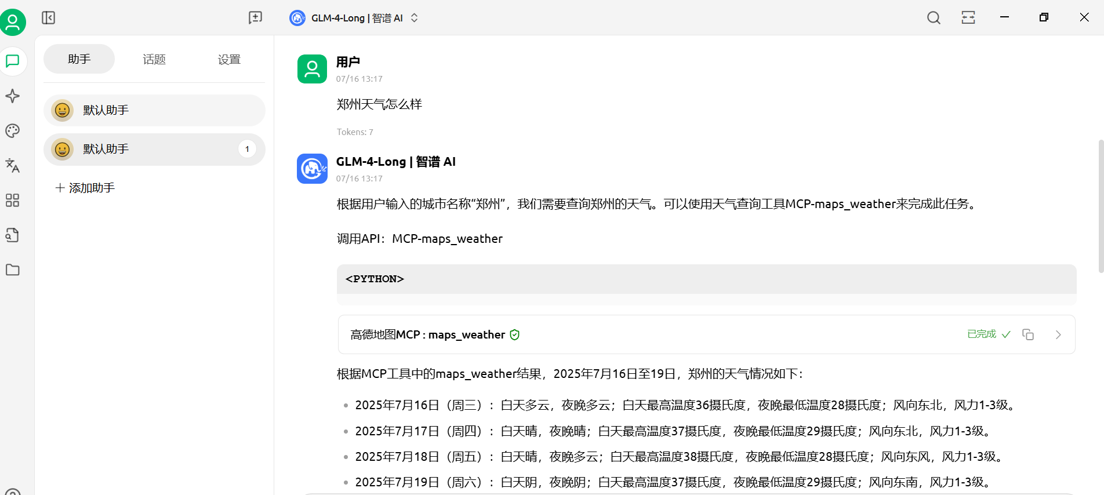The height and width of the screenshot is (495, 1104).
Task: Select the 默认助手 with badge 1
Action: pos(154,150)
